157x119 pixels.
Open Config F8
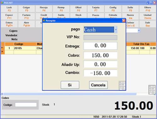(x=113, y=9)
